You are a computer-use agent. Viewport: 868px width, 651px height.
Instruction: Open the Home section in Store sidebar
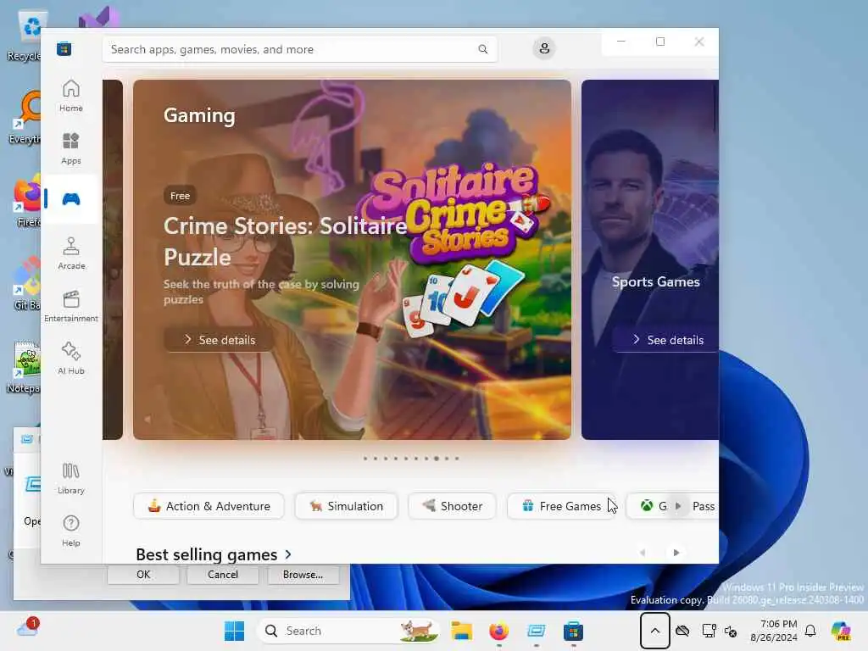(x=71, y=96)
